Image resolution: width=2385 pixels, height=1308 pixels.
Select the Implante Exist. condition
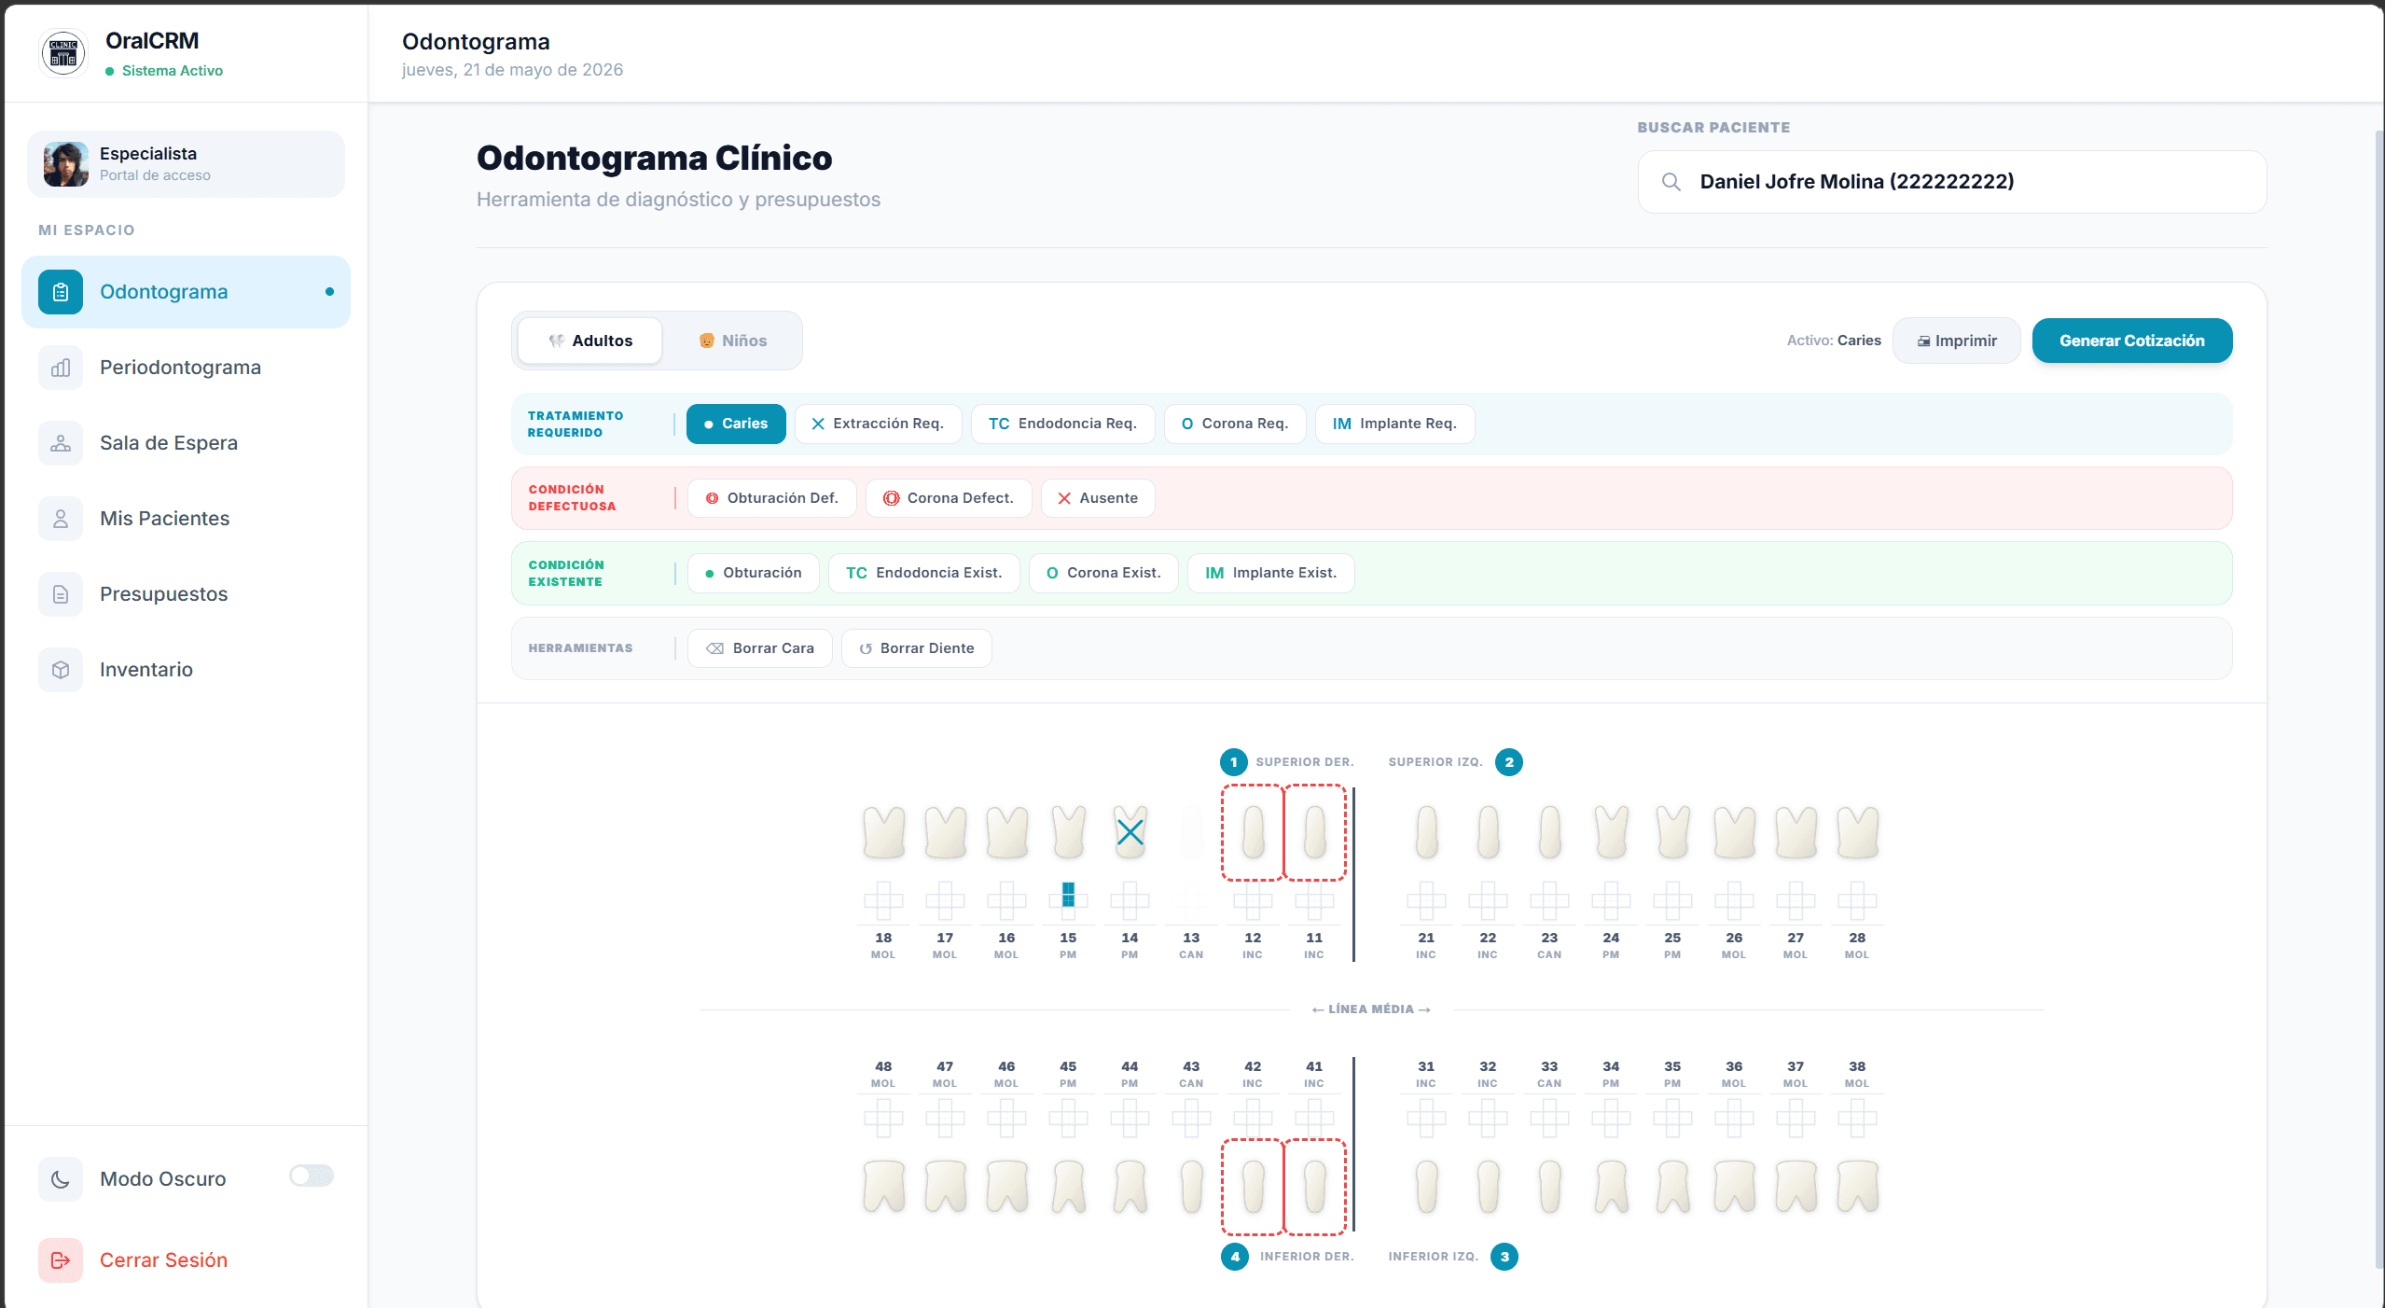pyautogui.click(x=1270, y=573)
